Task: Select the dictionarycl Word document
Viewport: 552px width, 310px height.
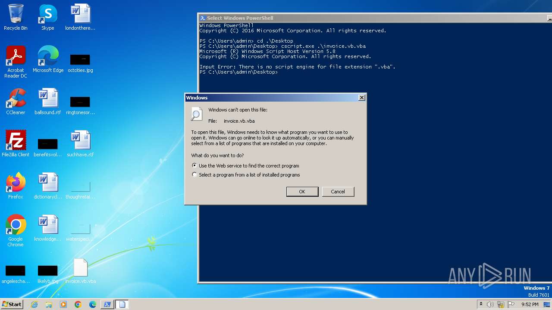Action: 48,186
